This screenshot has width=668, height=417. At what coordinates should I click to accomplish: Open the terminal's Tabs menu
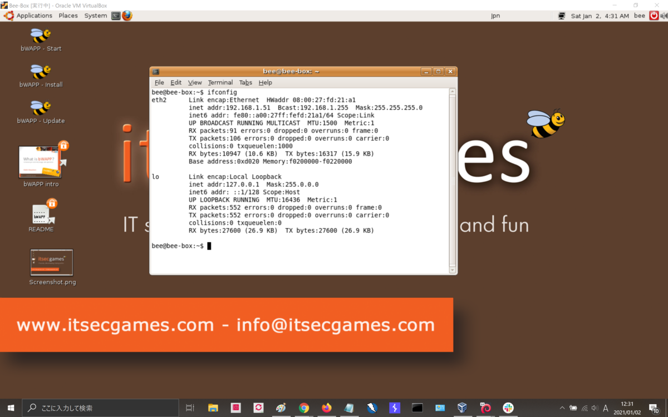(245, 82)
